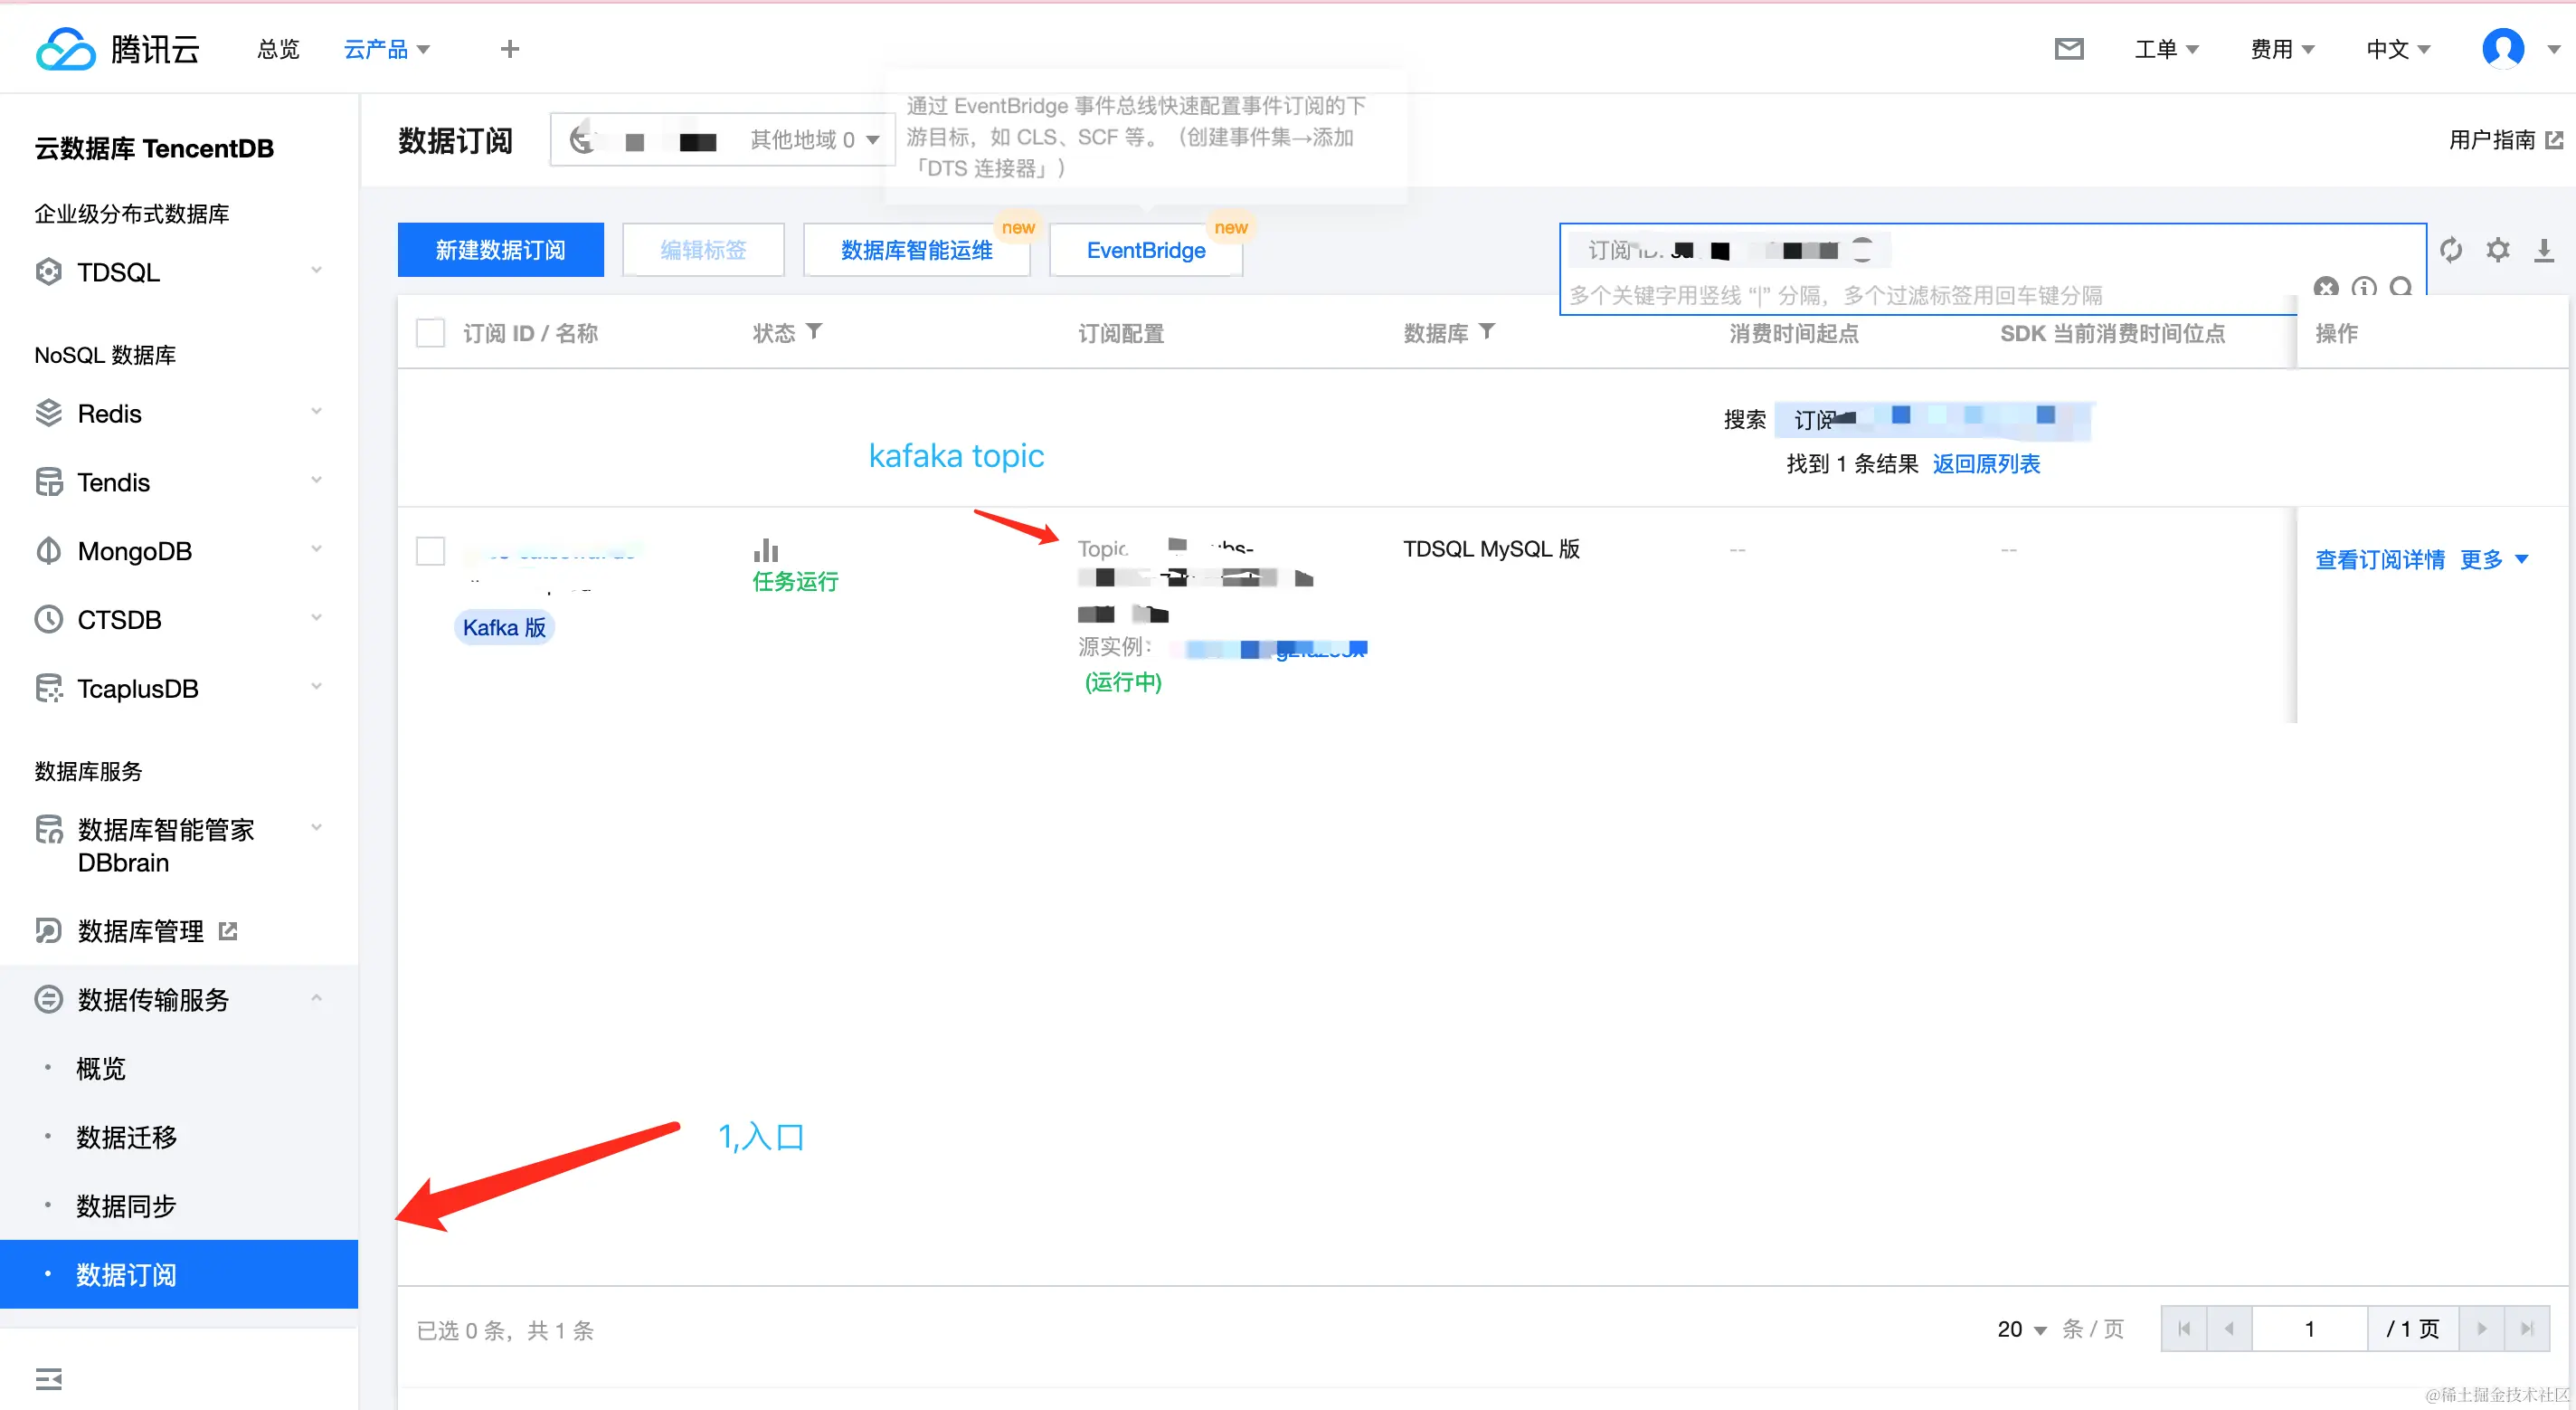Image resolution: width=2576 pixels, height=1410 pixels.
Task: Click the user avatar icon
Action: [x=2502, y=48]
